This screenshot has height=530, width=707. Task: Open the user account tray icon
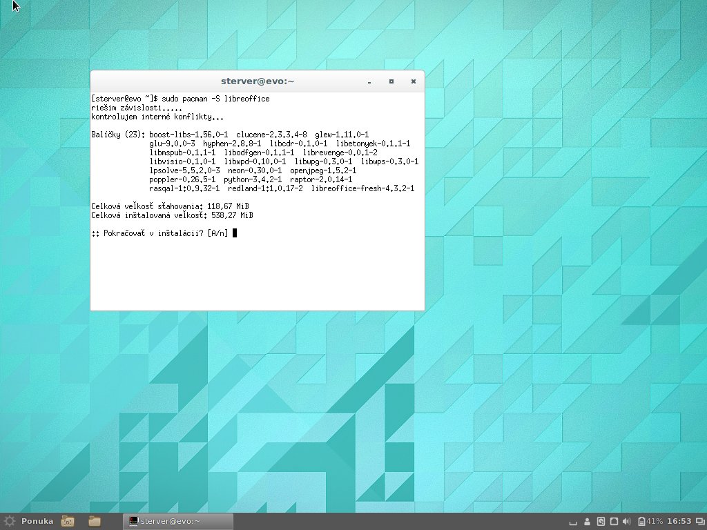click(587, 521)
